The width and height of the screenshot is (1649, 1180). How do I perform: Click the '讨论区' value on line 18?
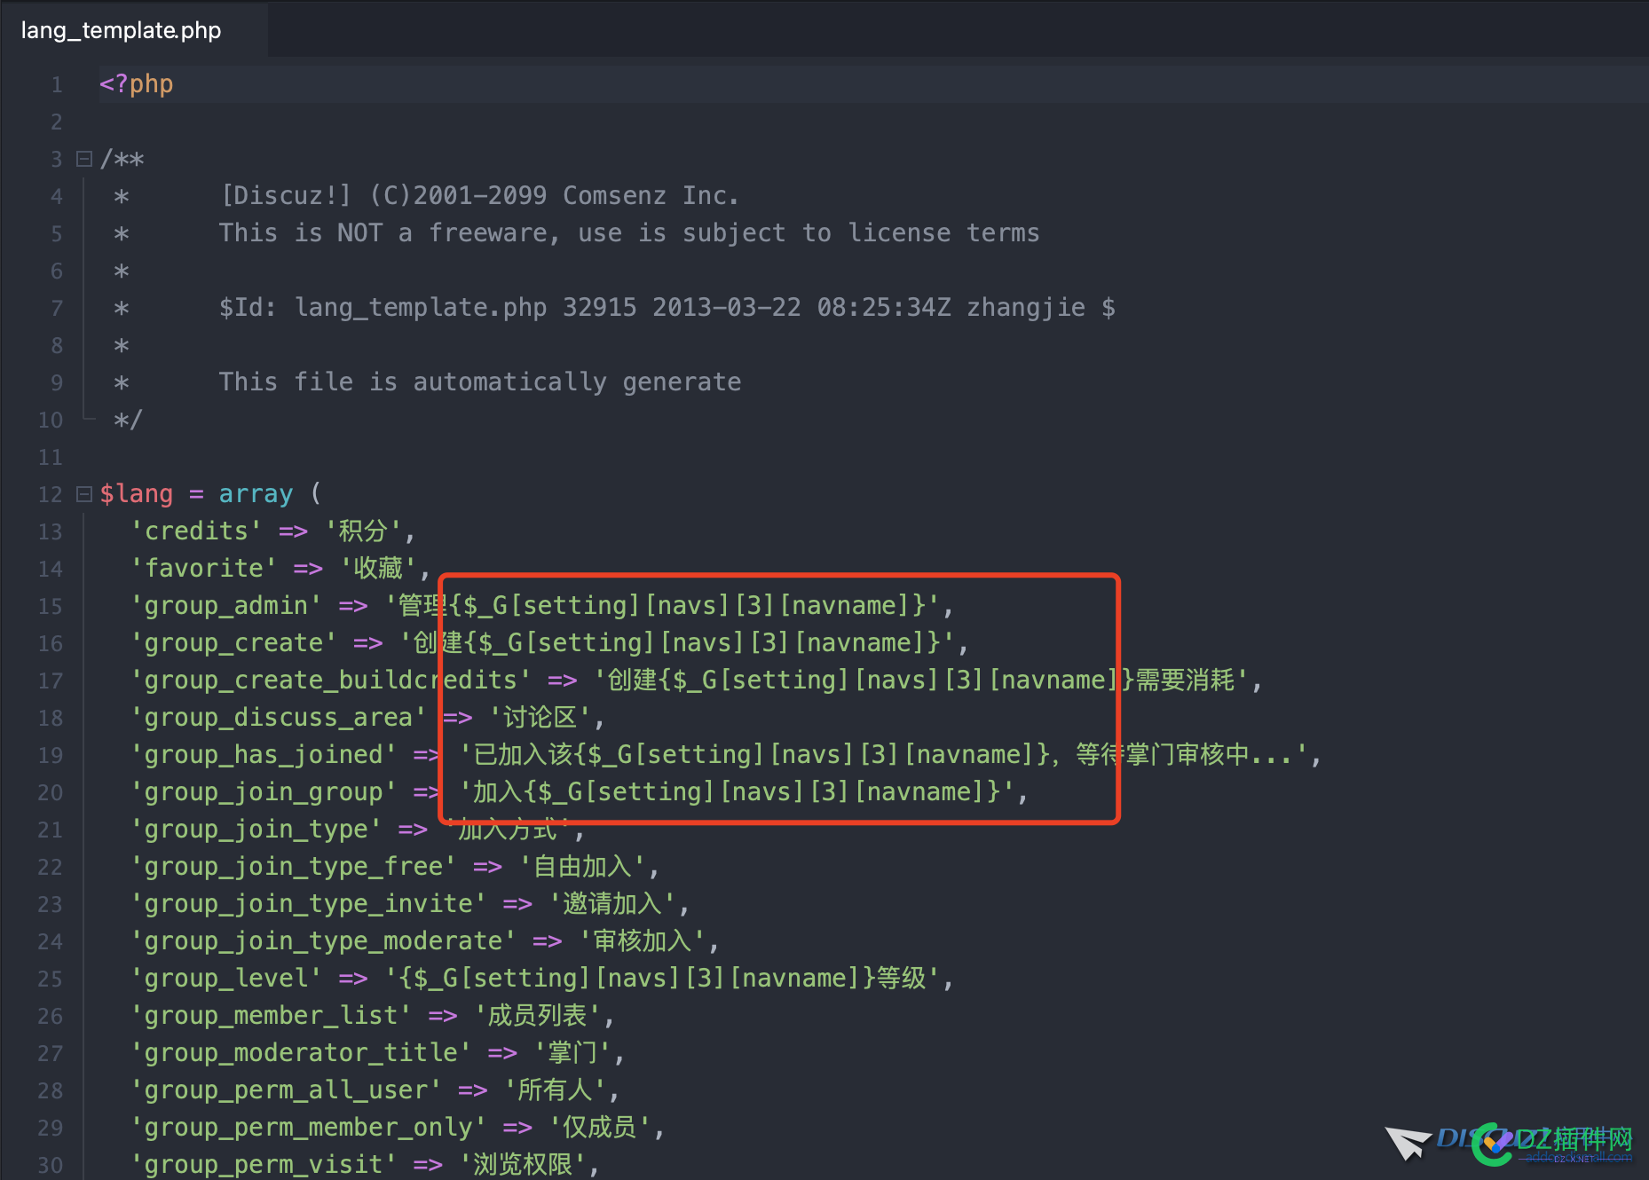(540, 717)
